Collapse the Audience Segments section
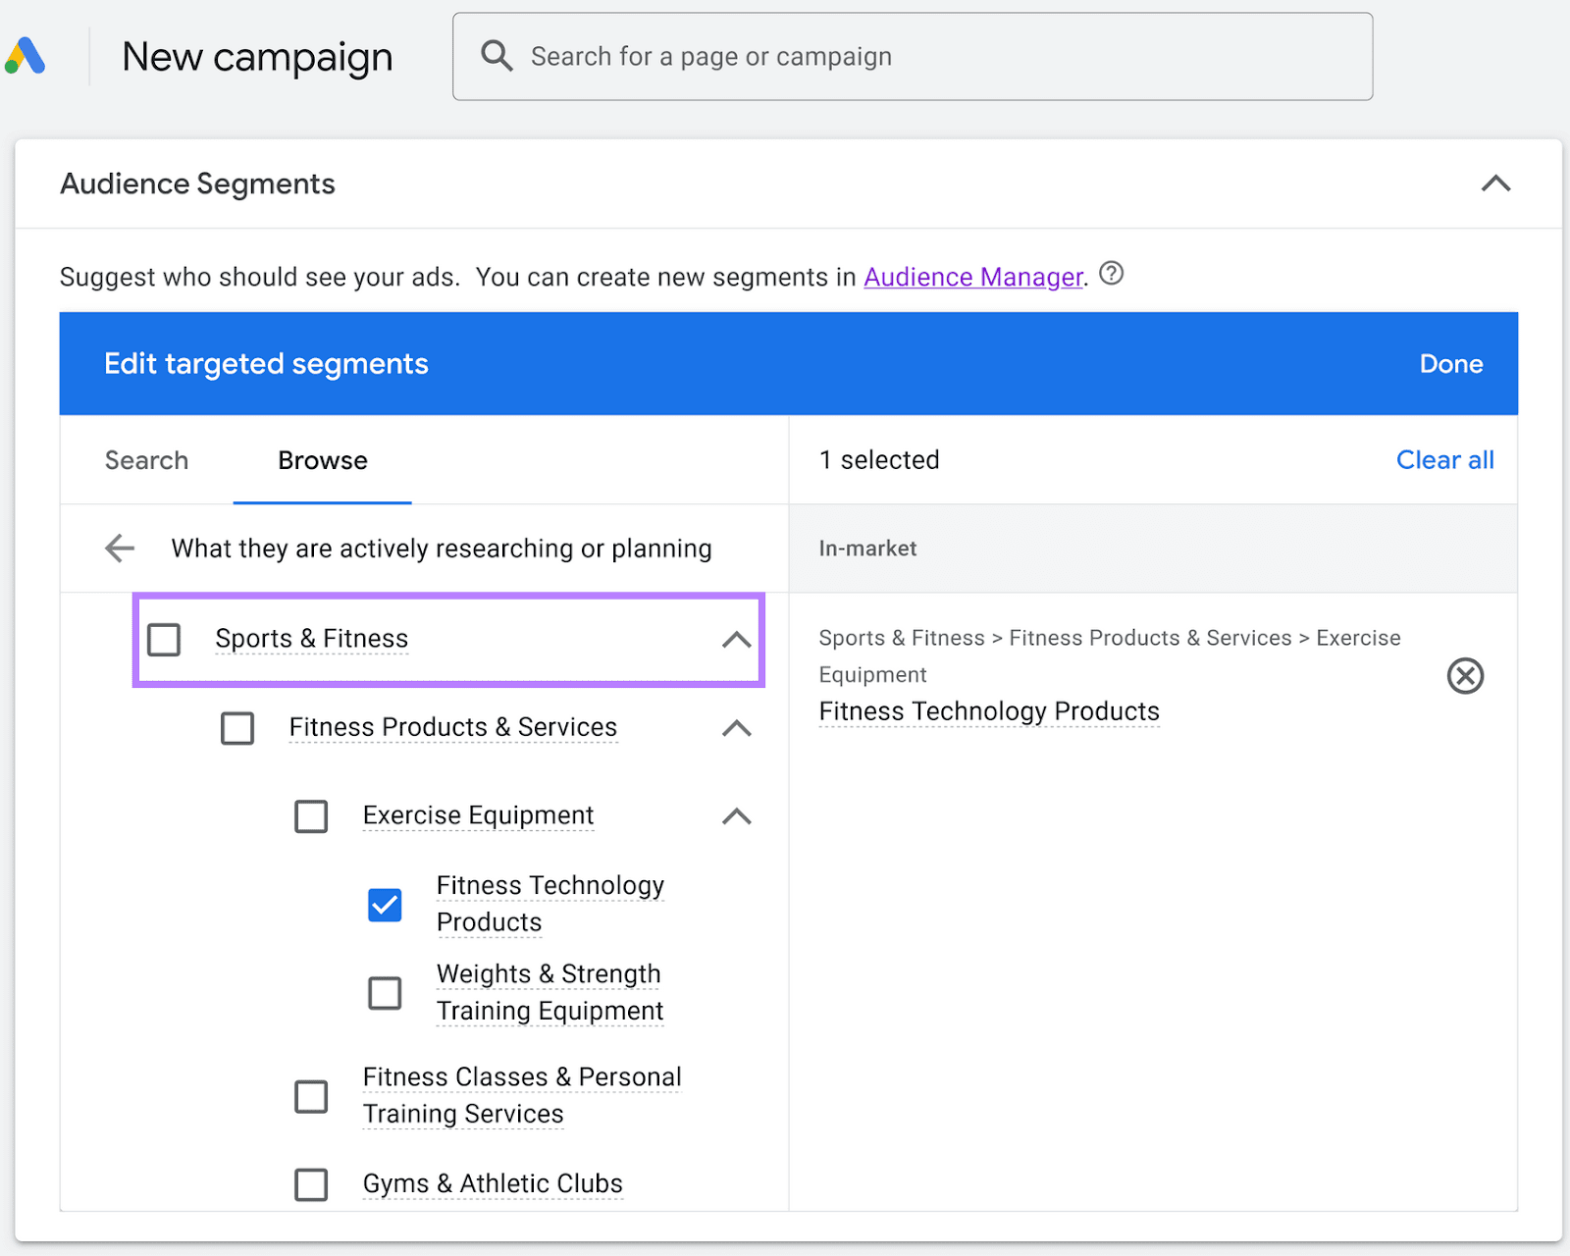 click(x=1495, y=183)
